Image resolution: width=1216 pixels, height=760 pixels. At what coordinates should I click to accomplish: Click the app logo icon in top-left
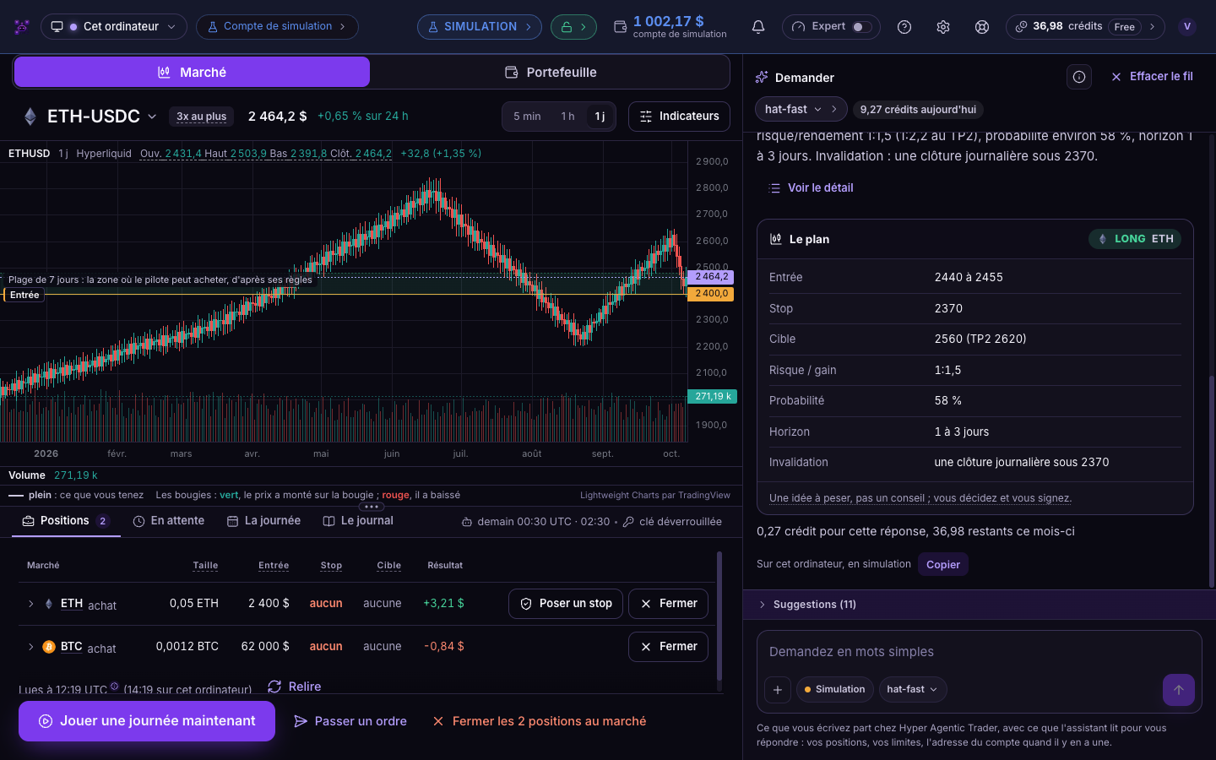[x=22, y=27]
